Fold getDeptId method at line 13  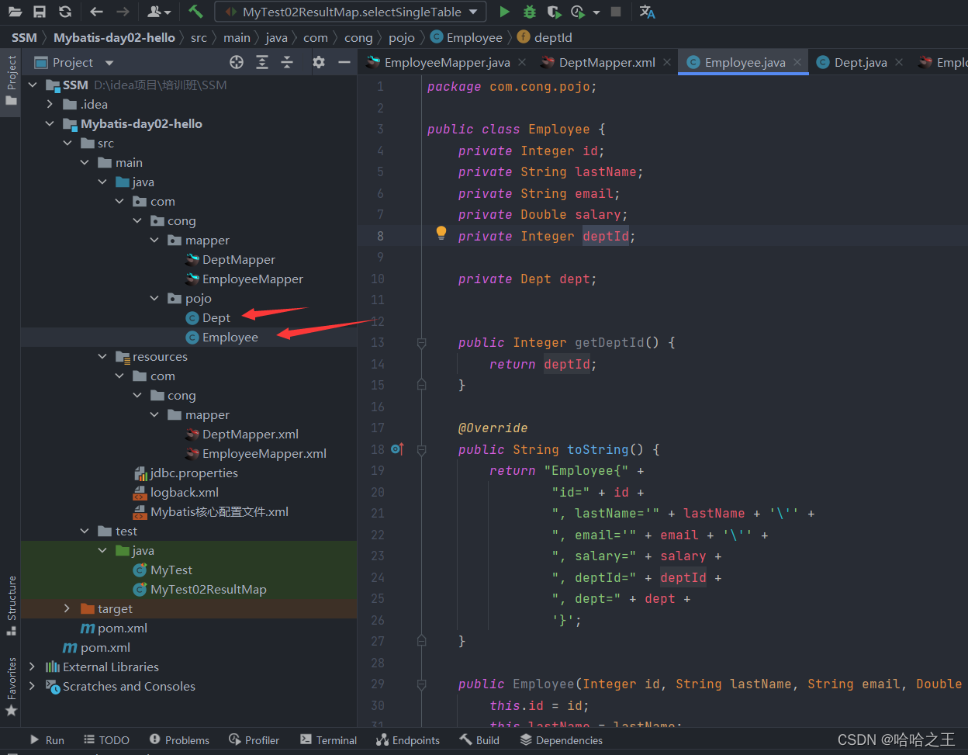(x=421, y=342)
